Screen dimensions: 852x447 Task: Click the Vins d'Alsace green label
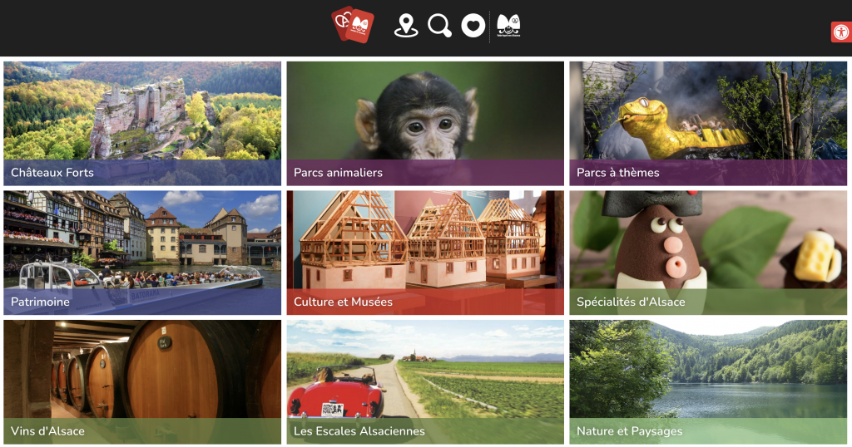coord(142,431)
